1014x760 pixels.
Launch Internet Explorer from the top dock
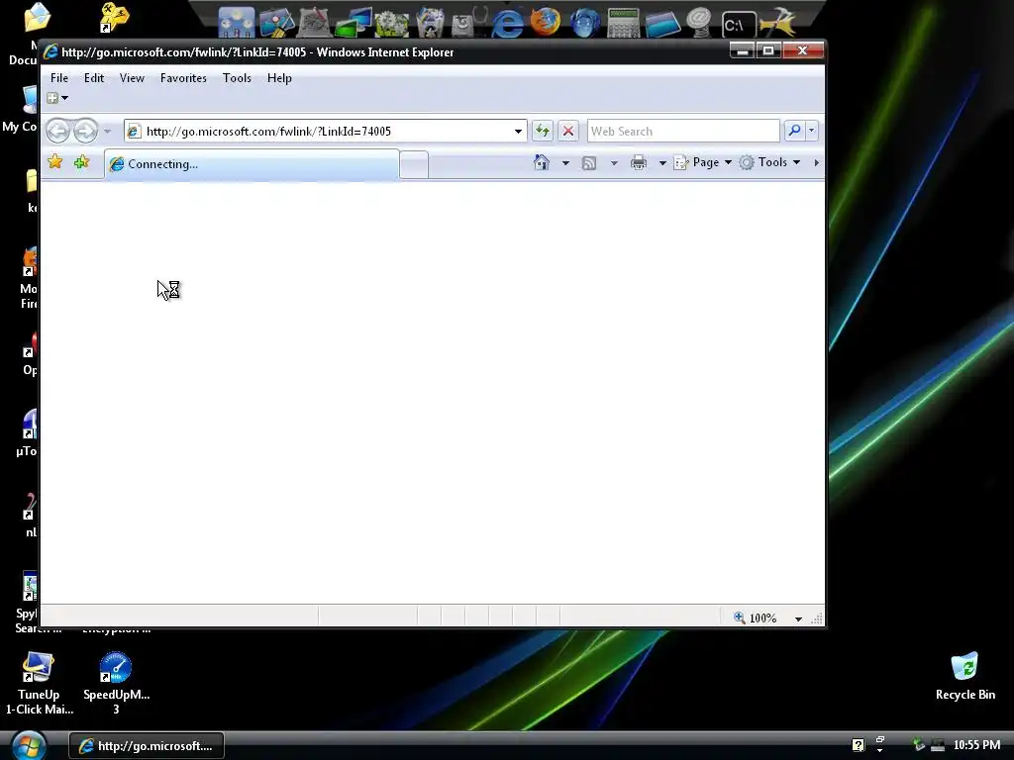coord(507,24)
